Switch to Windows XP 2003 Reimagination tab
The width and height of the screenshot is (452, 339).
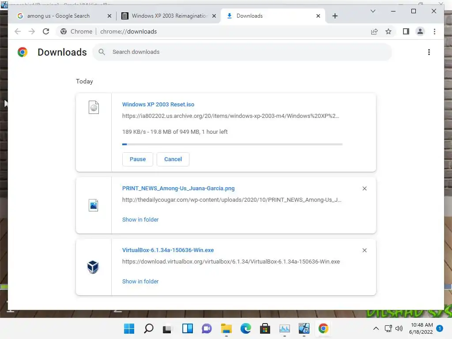[169, 16]
